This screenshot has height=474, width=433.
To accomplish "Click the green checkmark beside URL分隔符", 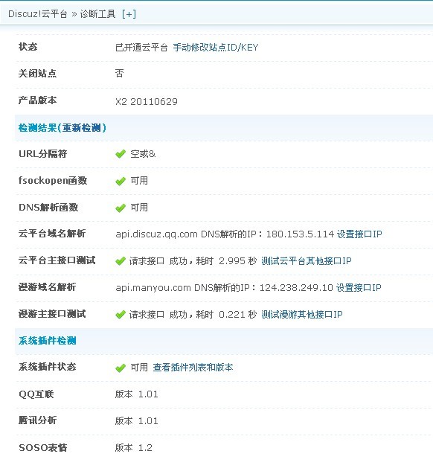I will click(x=121, y=154).
